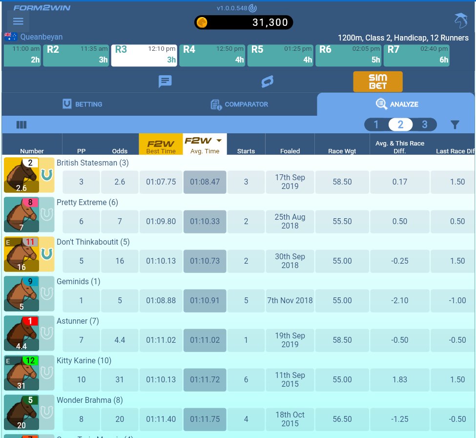Viewport: 476px width, 438px height.
Task: Click avg time cell 01:08.47
Action: pos(205,182)
